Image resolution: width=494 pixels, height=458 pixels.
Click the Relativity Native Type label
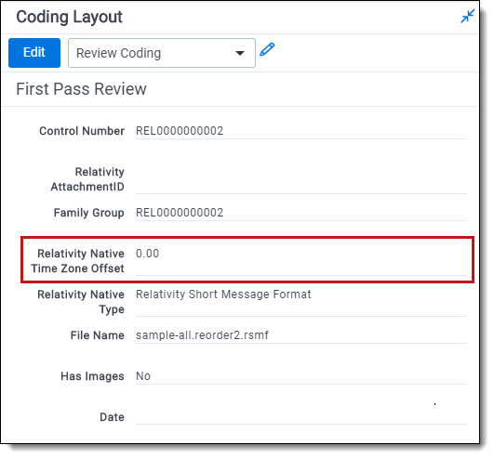pyautogui.click(x=81, y=302)
